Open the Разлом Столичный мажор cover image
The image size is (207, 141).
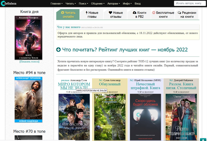point(181,117)
